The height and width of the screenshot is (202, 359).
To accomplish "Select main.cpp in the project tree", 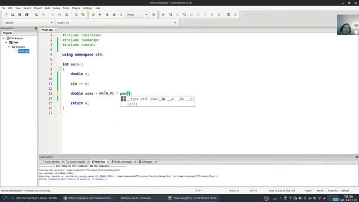I will tap(24, 51).
